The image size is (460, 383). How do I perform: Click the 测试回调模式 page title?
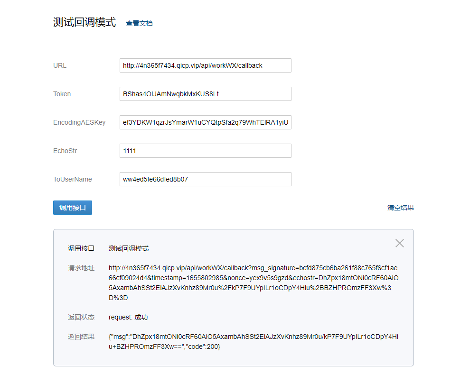click(x=84, y=22)
